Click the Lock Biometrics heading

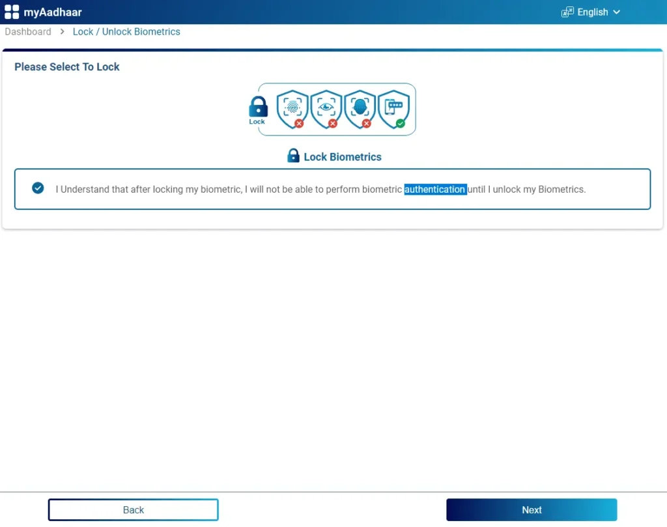343,157
